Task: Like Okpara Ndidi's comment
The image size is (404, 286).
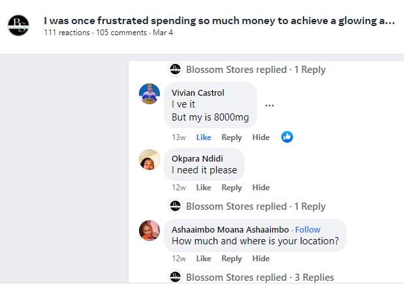Action: 204,188
